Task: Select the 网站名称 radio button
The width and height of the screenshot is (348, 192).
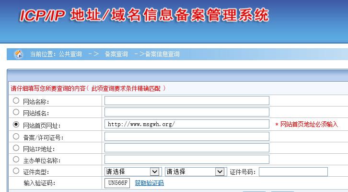Action: [16, 101]
